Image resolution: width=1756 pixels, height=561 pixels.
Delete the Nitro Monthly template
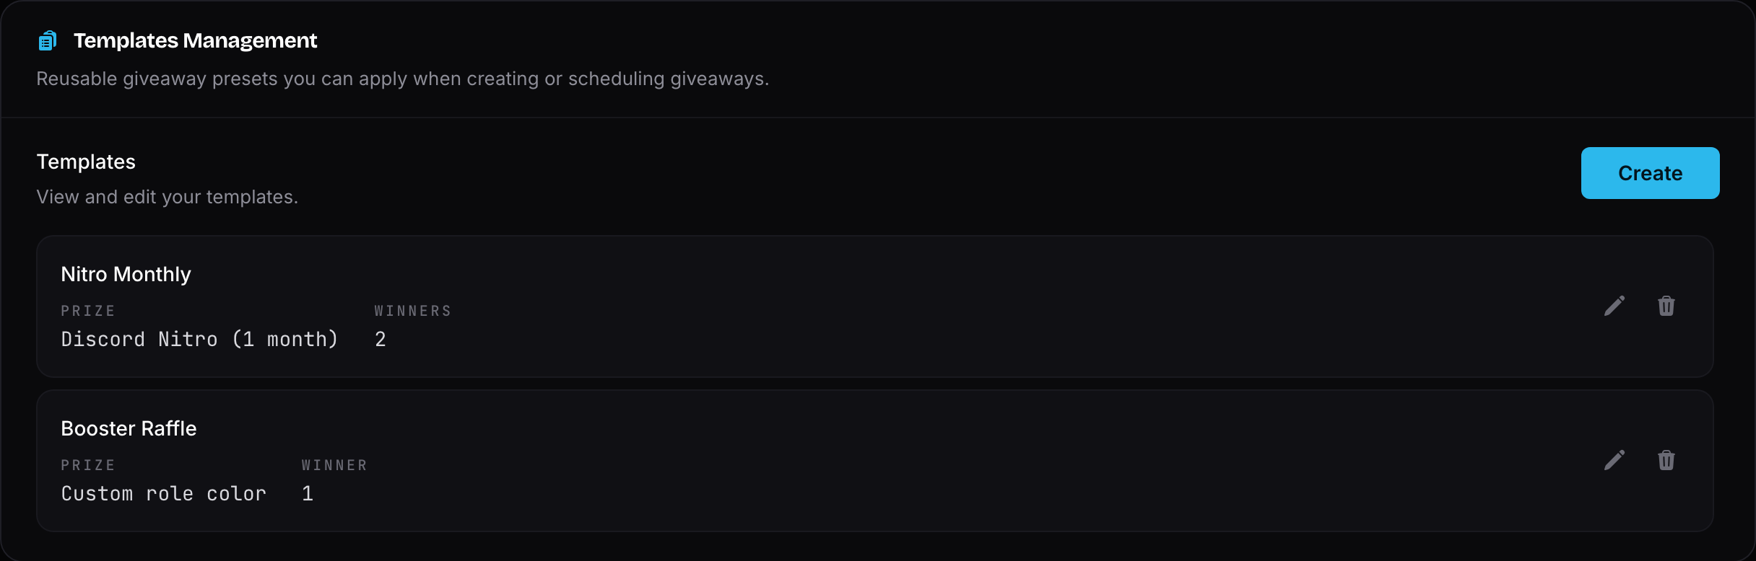tap(1666, 306)
